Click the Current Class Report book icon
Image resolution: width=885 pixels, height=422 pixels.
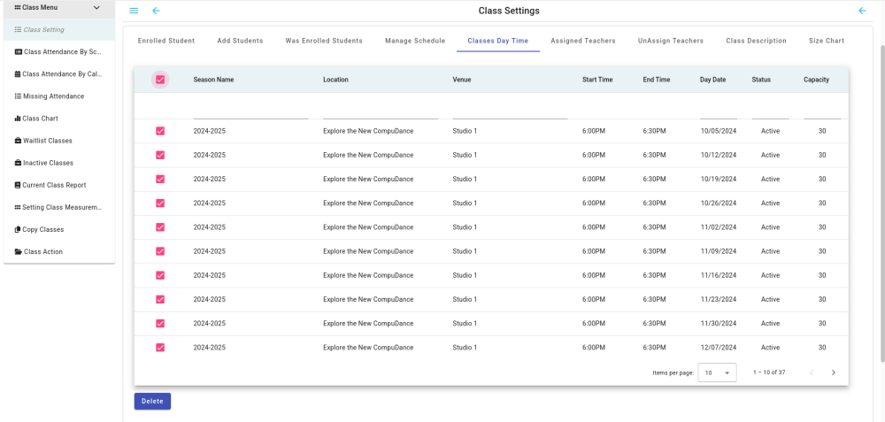pos(18,185)
